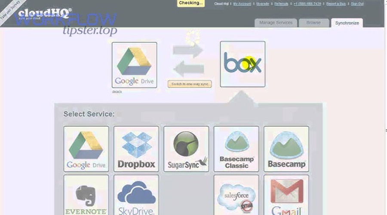Image resolution: width=387 pixels, height=215 pixels.
Task: Open the My Account link
Action: click(x=242, y=4)
